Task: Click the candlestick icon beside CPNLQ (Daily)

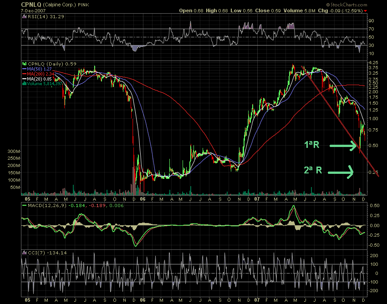Action: pyautogui.click(x=25, y=64)
